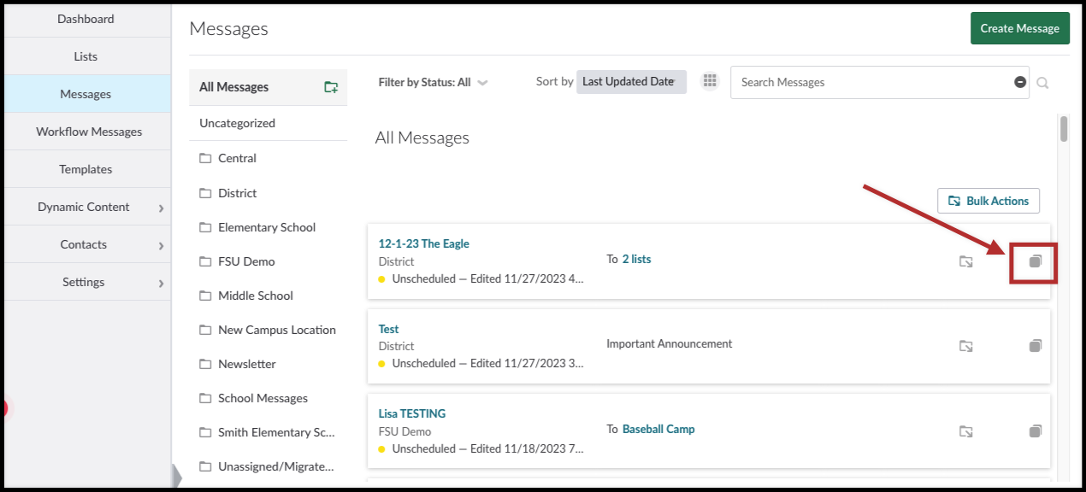
Task: Open the Contacts menu item
Action: click(x=84, y=244)
